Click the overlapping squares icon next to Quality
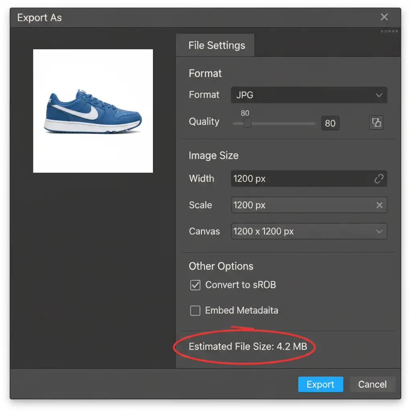The height and width of the screenshot is (411, 411). click(376, 122)
